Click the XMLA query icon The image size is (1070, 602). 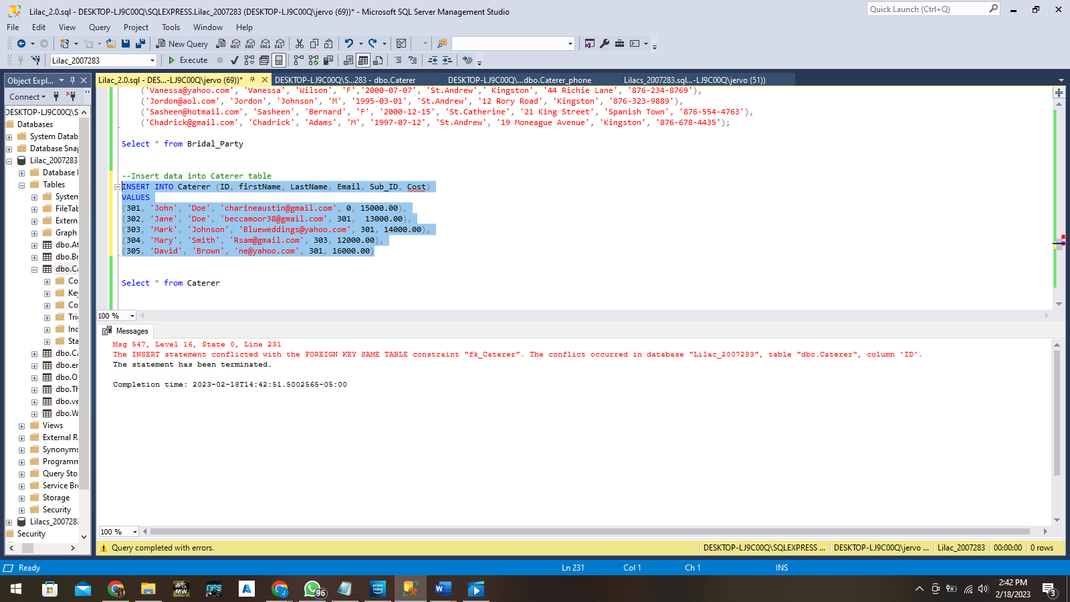(265, 43)
